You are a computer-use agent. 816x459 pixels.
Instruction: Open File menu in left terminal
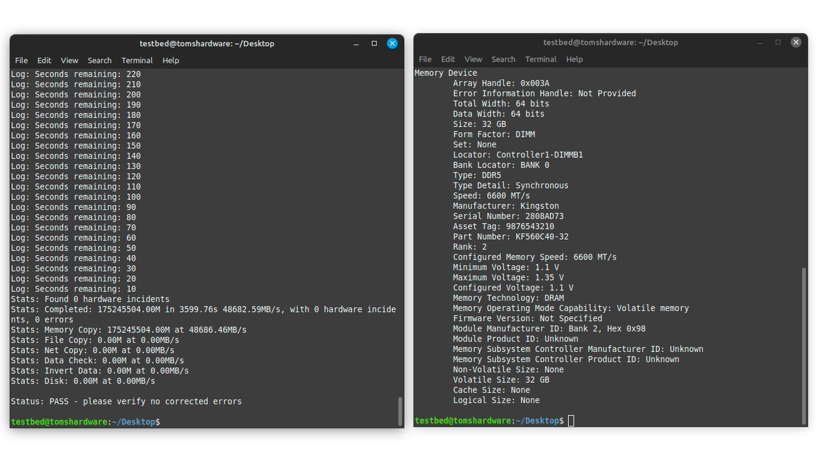[x=22, y=61]
